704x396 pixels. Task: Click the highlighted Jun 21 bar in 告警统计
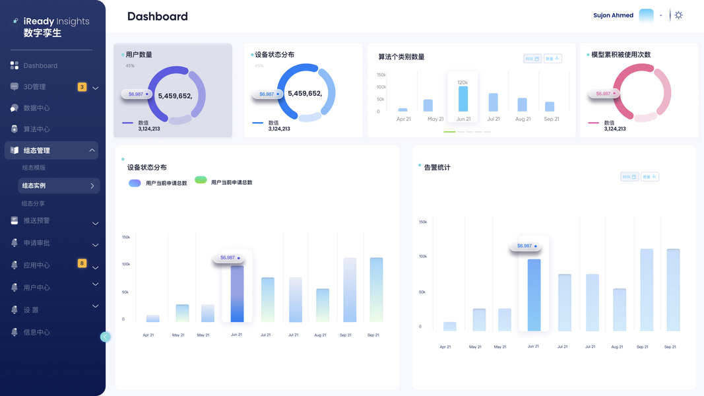click(534, 295)
